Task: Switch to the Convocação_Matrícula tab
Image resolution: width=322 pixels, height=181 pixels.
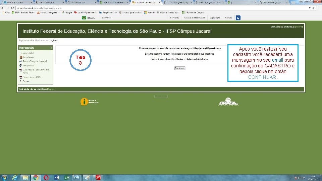Action: (178, 2)
